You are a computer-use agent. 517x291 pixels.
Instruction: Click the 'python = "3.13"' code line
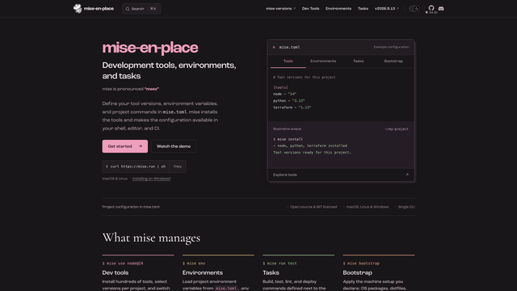289,100
